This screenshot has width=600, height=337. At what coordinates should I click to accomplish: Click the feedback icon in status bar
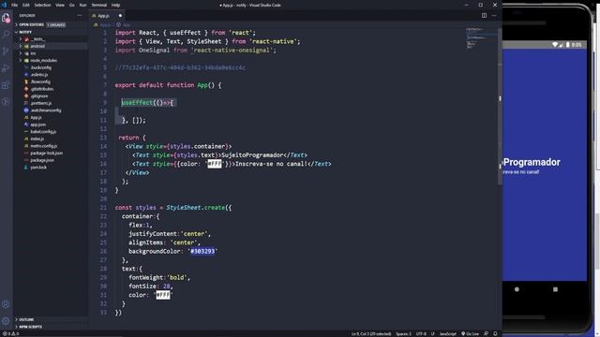(x=486, y=333)
